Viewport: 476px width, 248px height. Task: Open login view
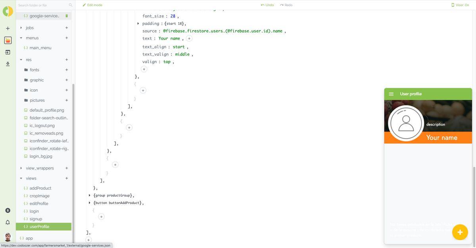pos(34,211)
